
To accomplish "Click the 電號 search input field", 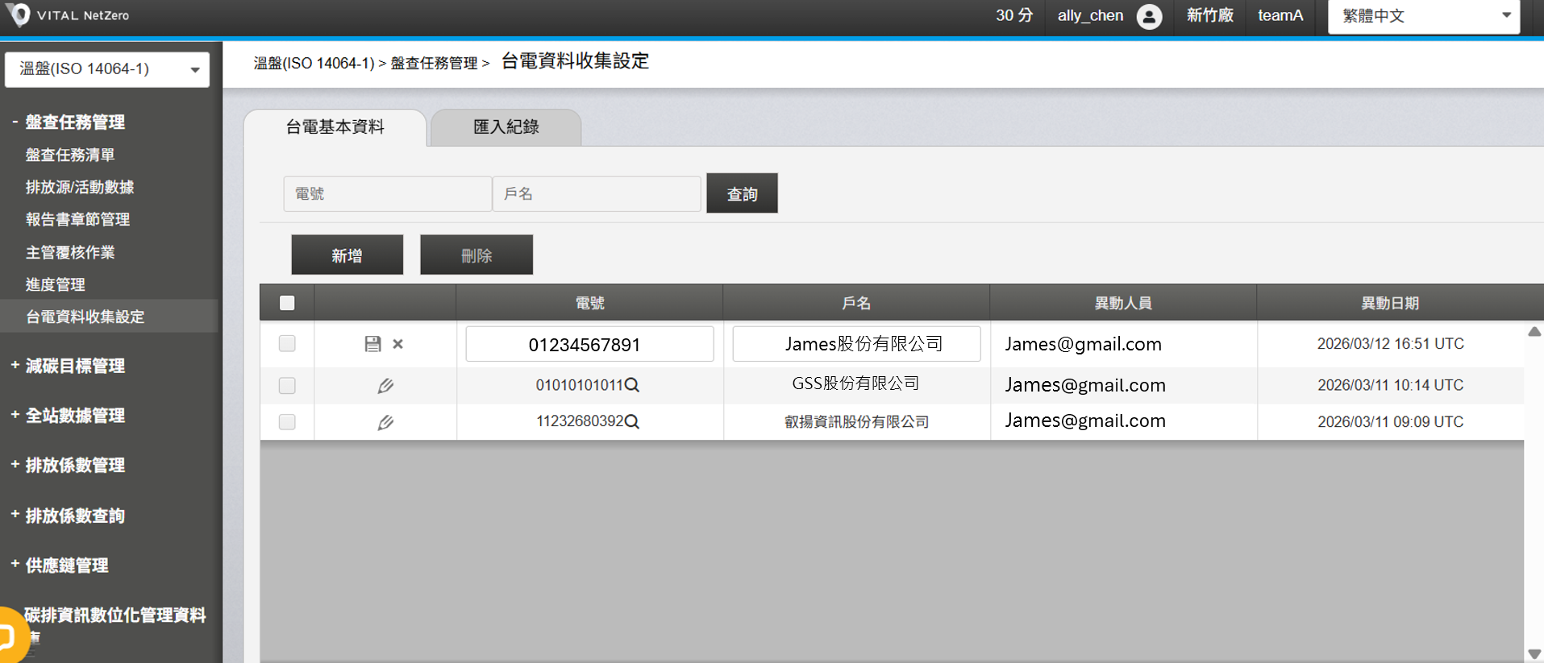I will (x=387, y=193).
